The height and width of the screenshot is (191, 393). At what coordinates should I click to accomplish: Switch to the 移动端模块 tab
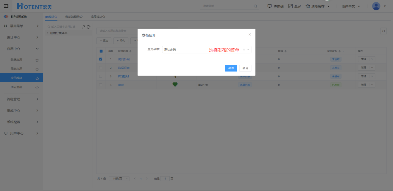tap(74, 17)
